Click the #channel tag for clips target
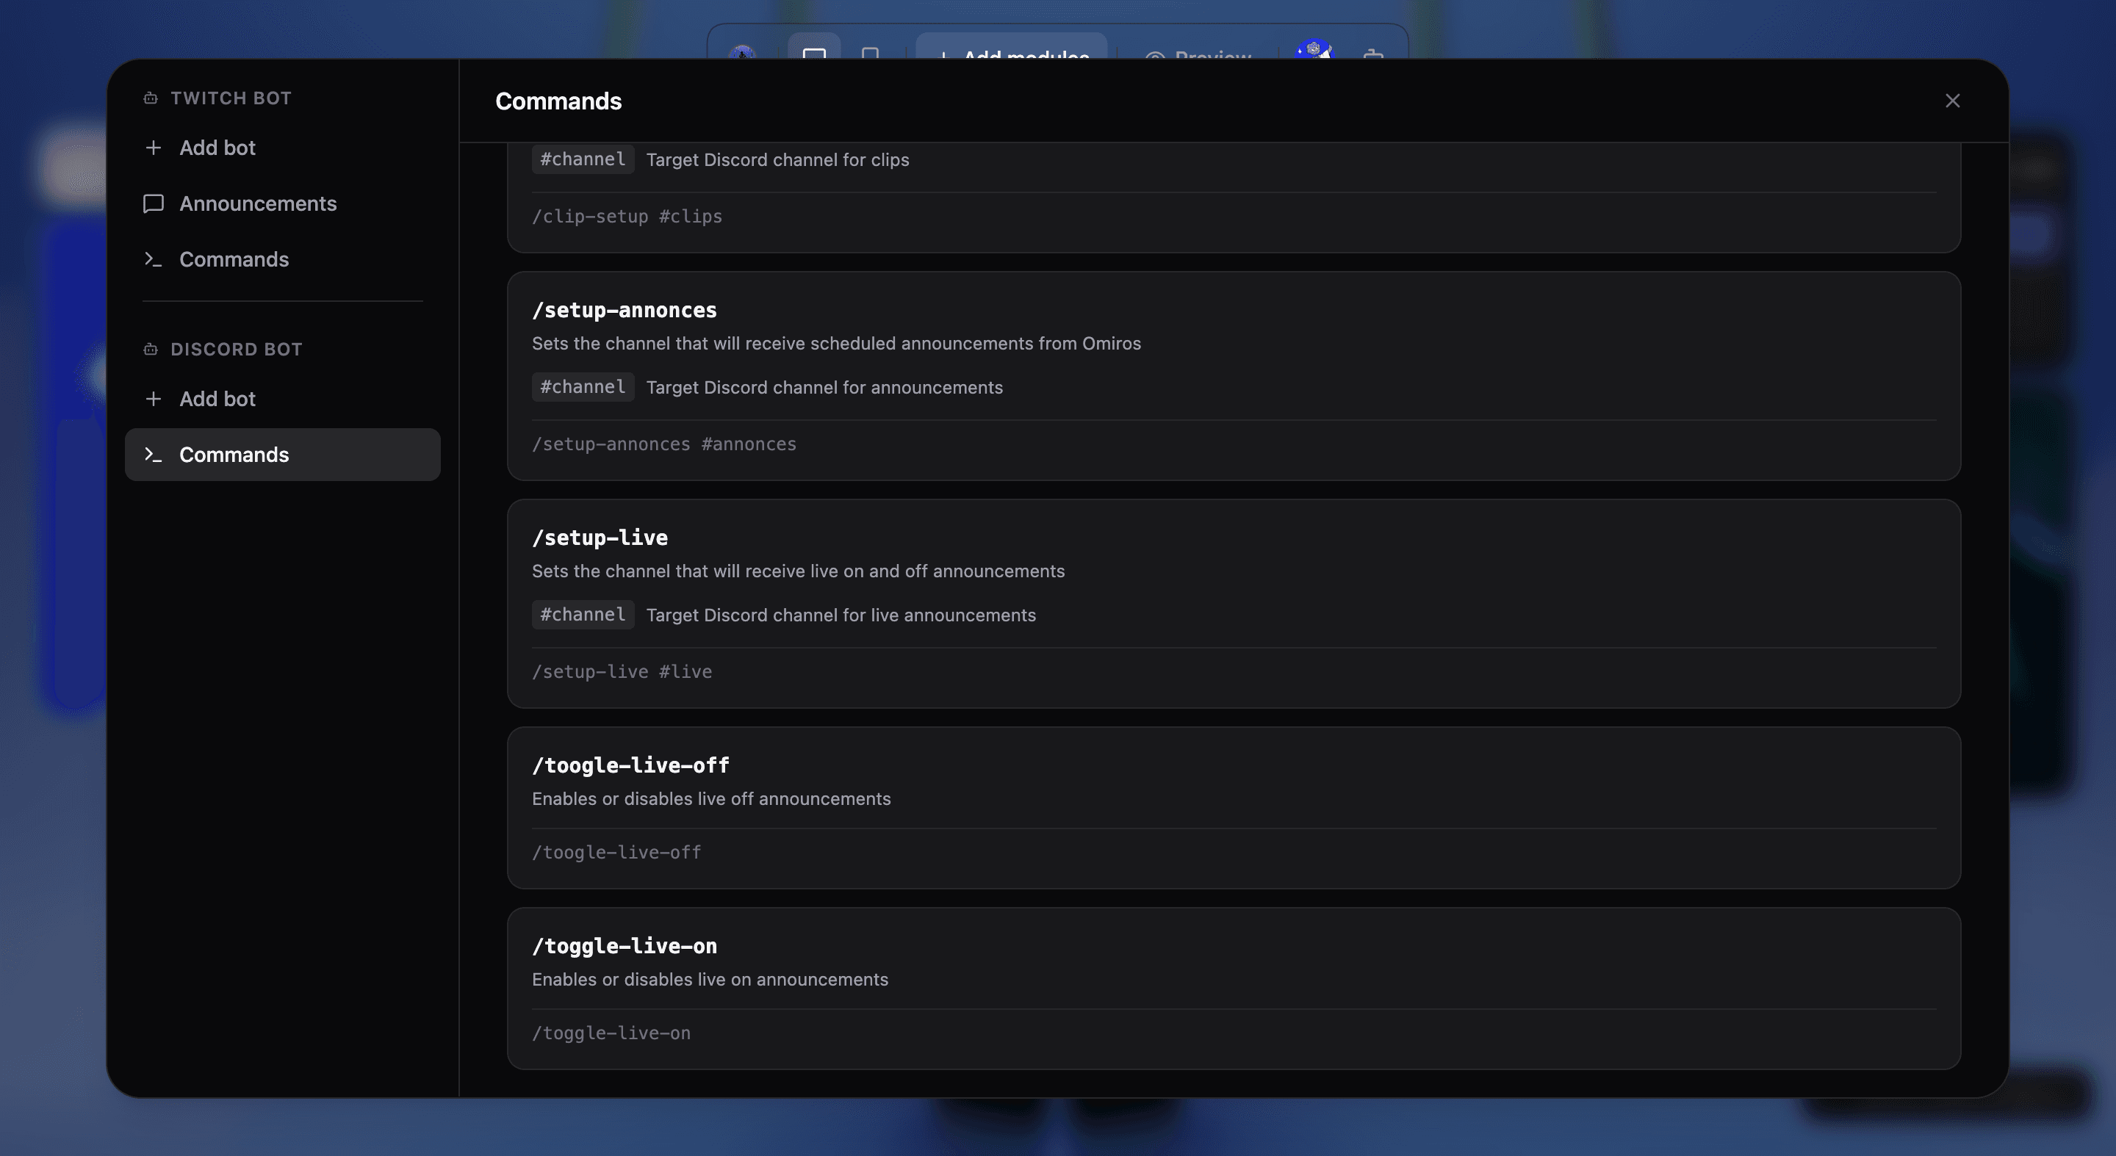The image size is (2116, 1156). click(x=583, y=159)
